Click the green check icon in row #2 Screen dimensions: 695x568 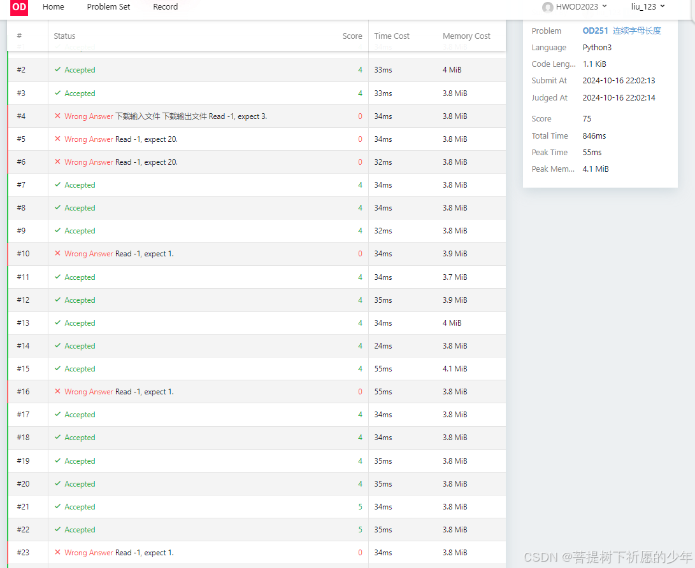(57, 69)
